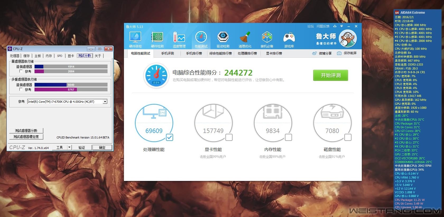Uncheck the 处理器性能 checkbox
This screenshot has width=444, height=217.
point(170,137)
